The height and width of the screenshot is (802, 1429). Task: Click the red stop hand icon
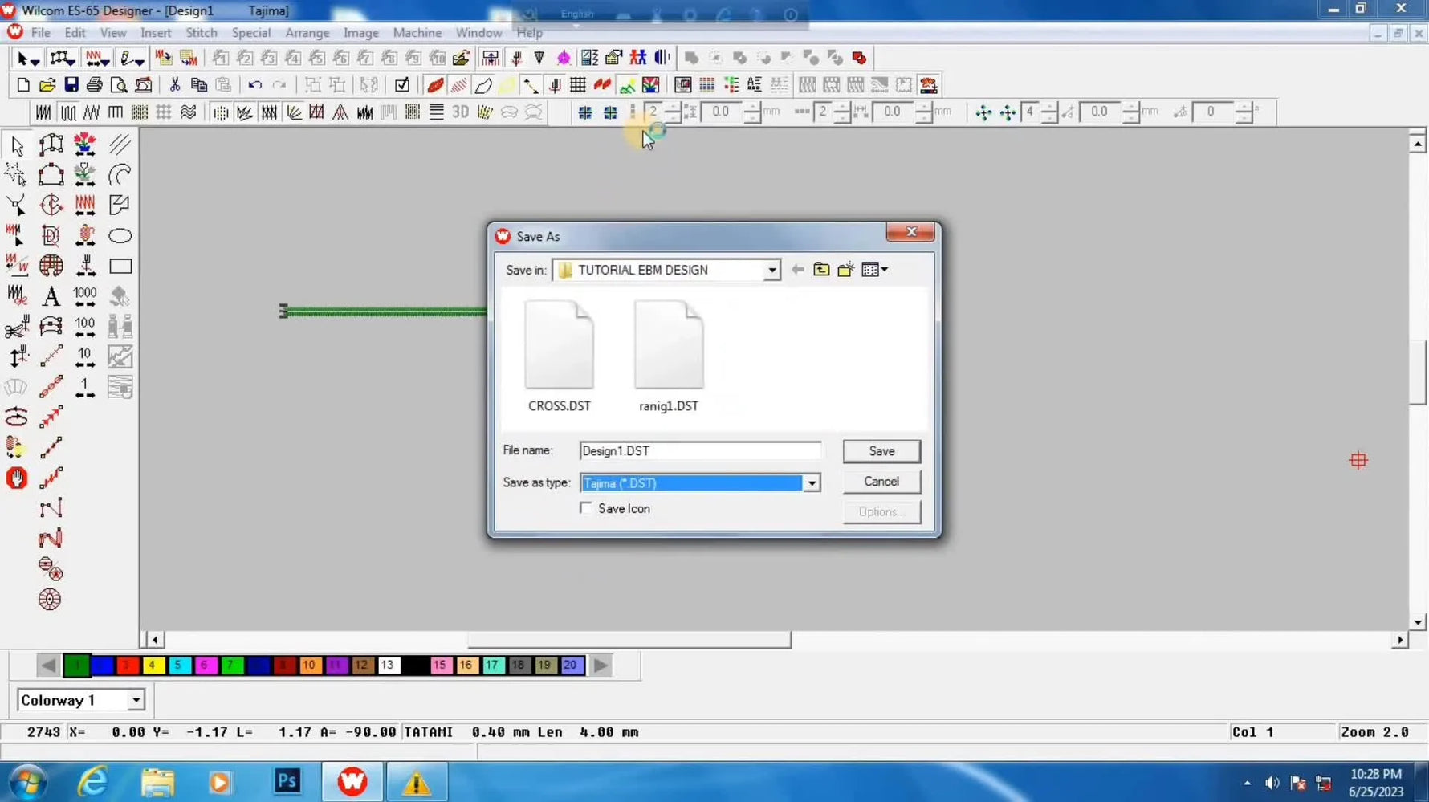coord(16,478)
